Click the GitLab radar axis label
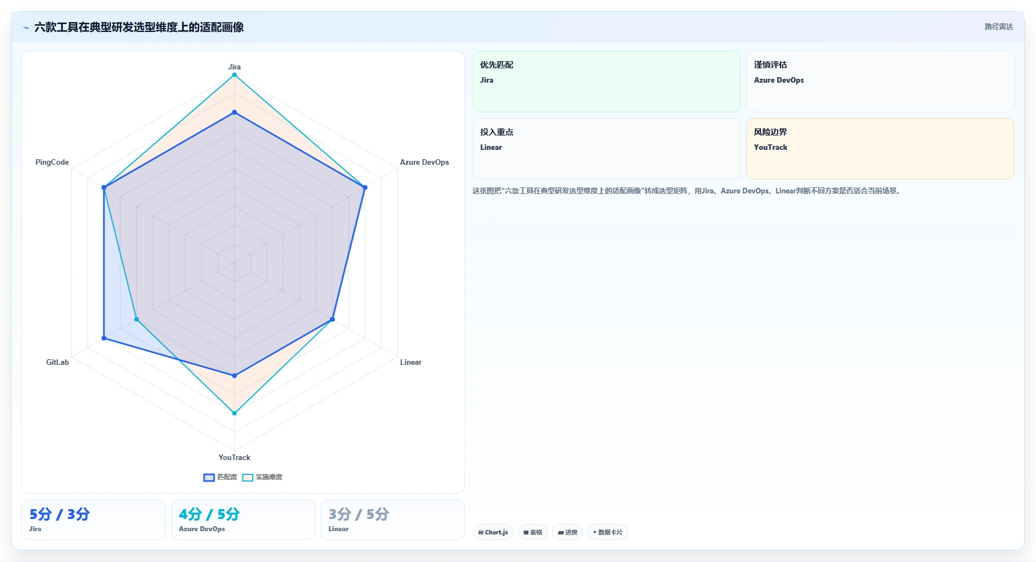Screen dimensions: 1036x562 [57, 362]
